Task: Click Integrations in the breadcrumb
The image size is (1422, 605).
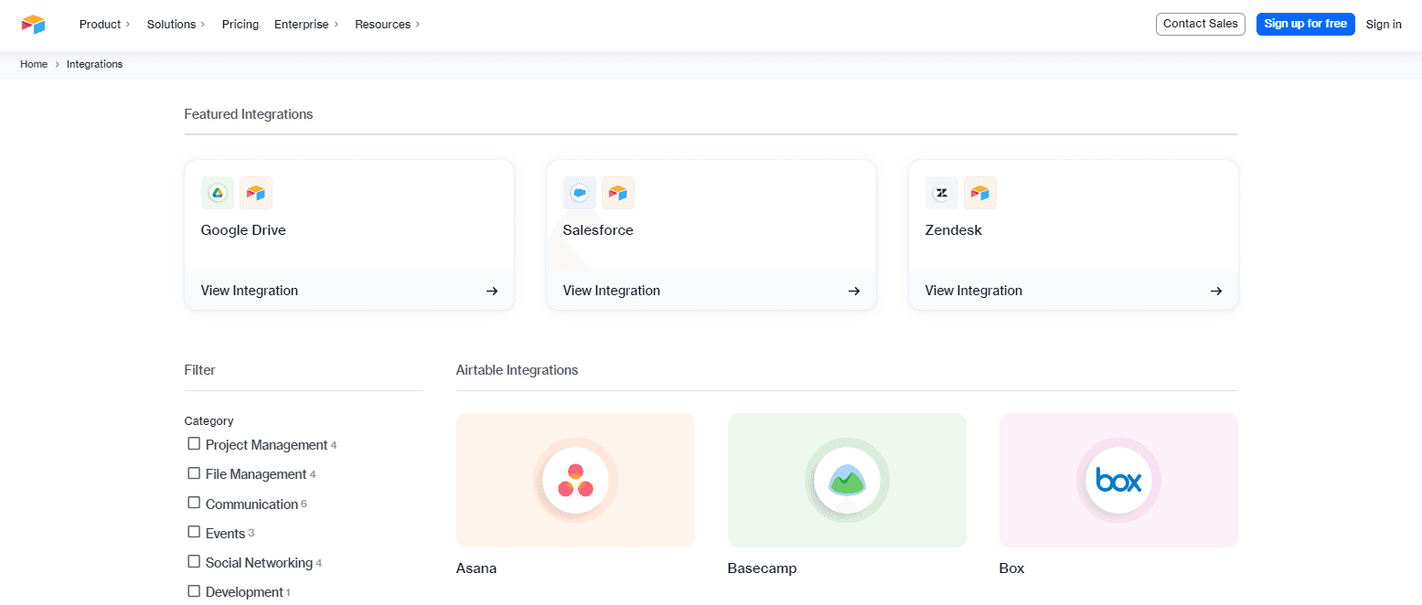Action: tap(94, 64)
